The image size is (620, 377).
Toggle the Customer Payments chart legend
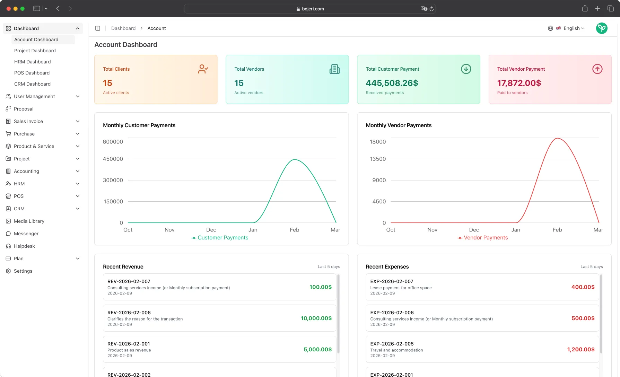(220, 238)
